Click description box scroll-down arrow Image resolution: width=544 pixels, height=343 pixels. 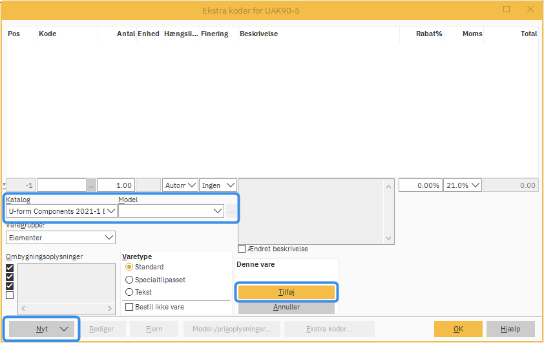click(388, 237)
